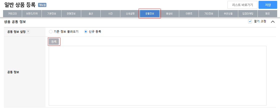Image resolution: width=280 pixels, height=109 pixels.
Task: Collapse the 상품 공통 정보 section
Action: click(x=273, y=22)
